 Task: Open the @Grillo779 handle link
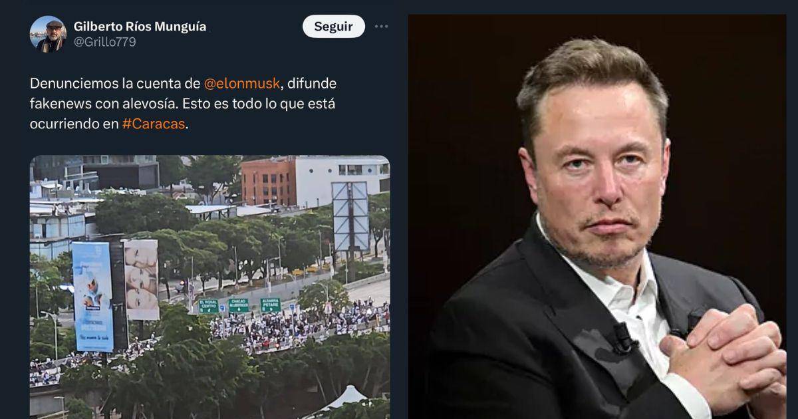coord(105,42)
